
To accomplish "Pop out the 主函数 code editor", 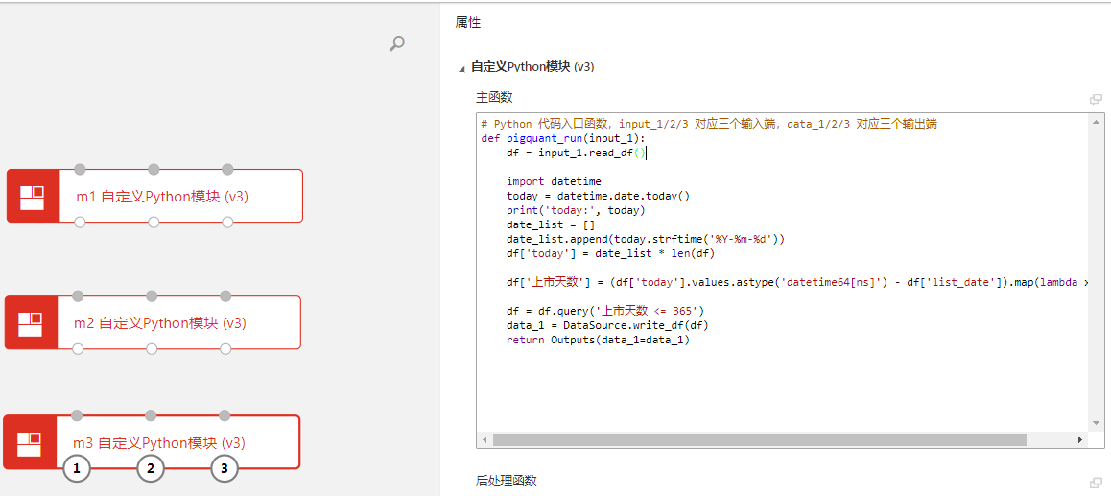I will tap(1096, 99).
